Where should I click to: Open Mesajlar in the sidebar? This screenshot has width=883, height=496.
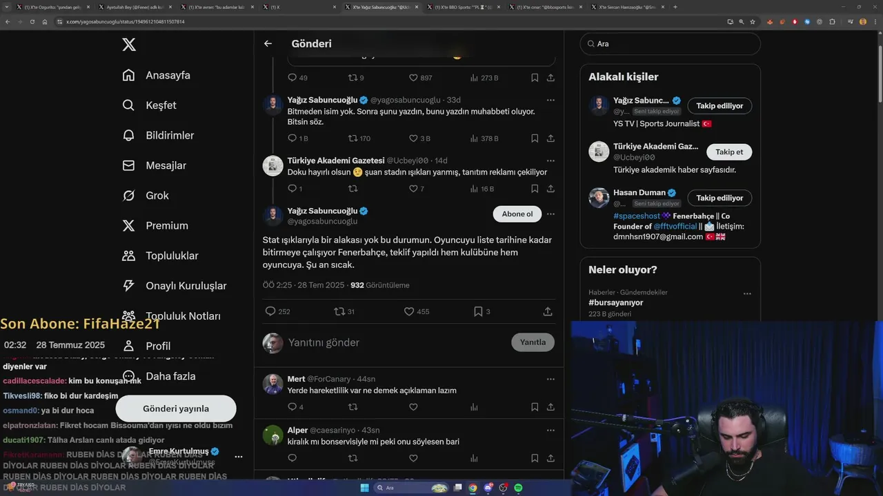[154, 165]
